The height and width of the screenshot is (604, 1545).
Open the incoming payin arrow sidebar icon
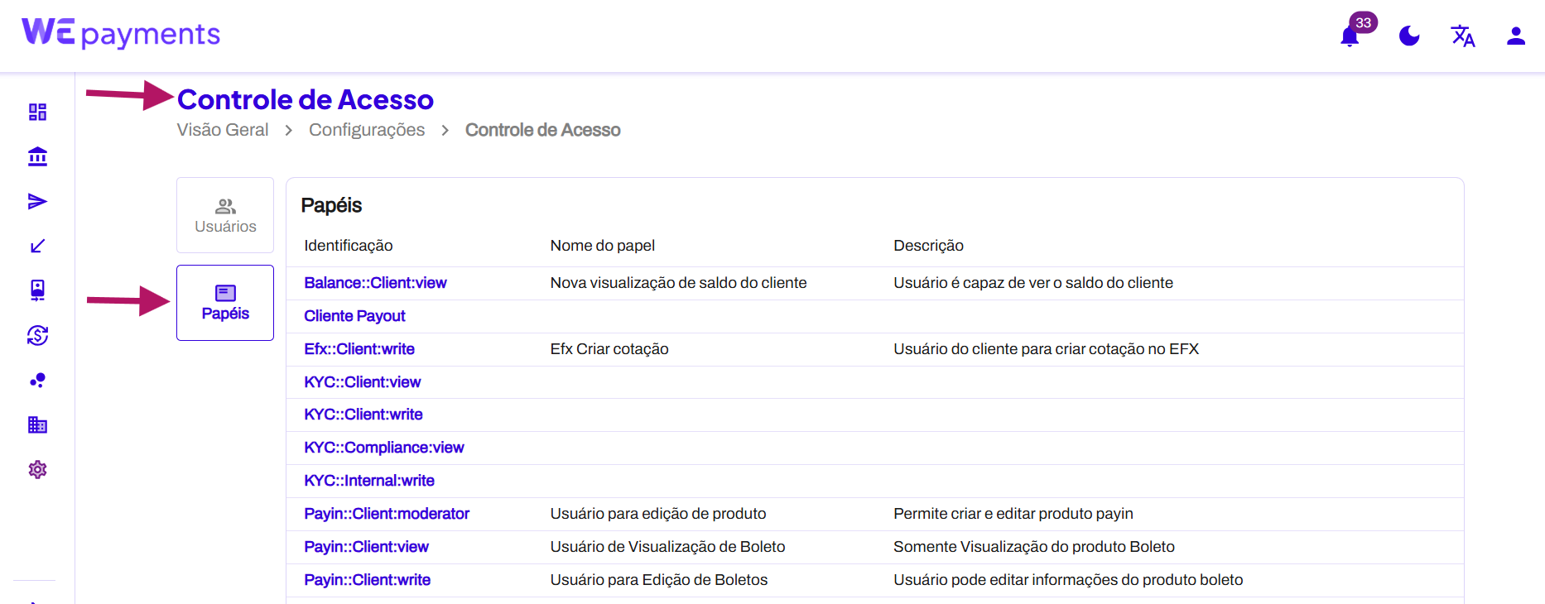point(37,246)
